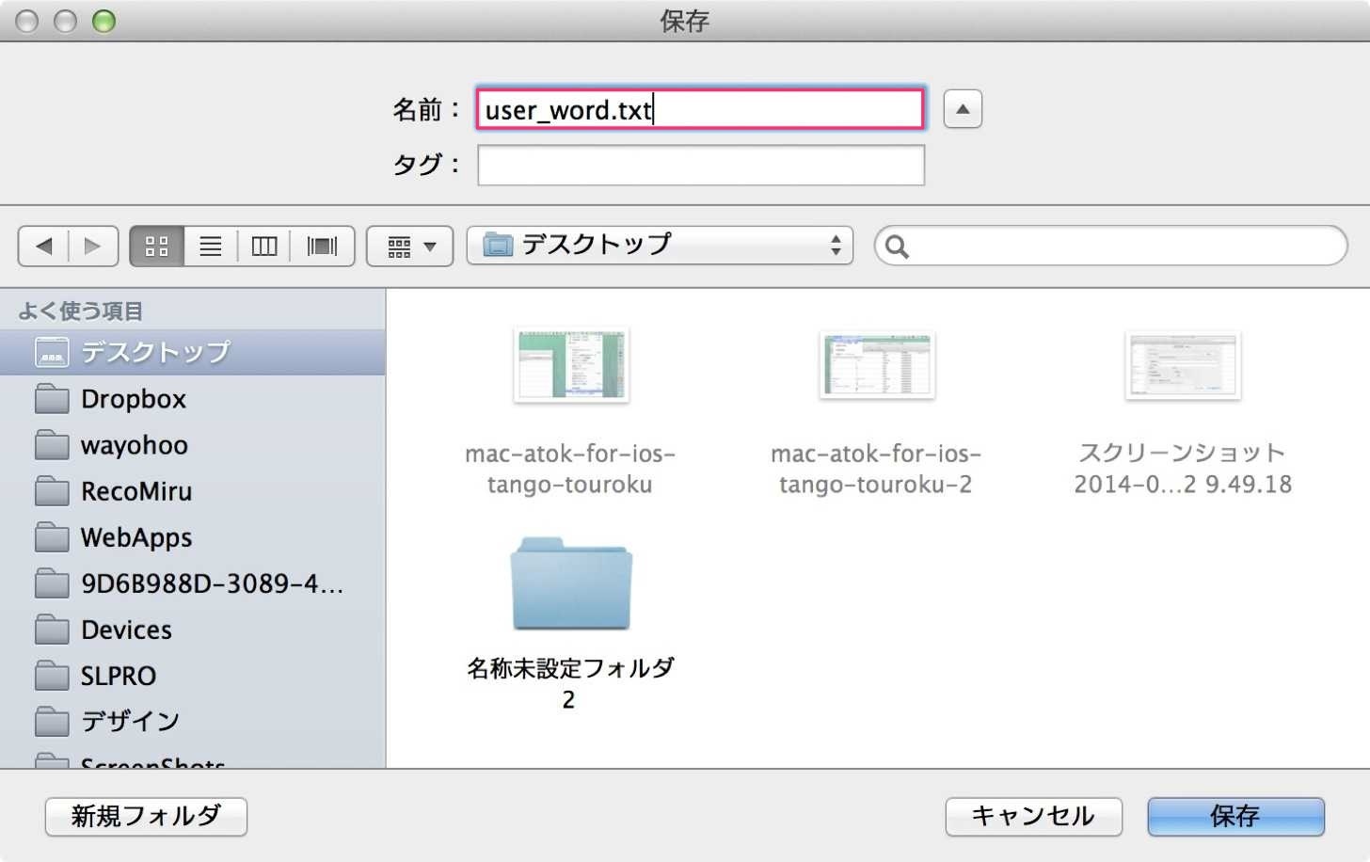
Task: Click the mac-atok-for-ios-tango-touroku-2 filename label
Action: (876, 469)
